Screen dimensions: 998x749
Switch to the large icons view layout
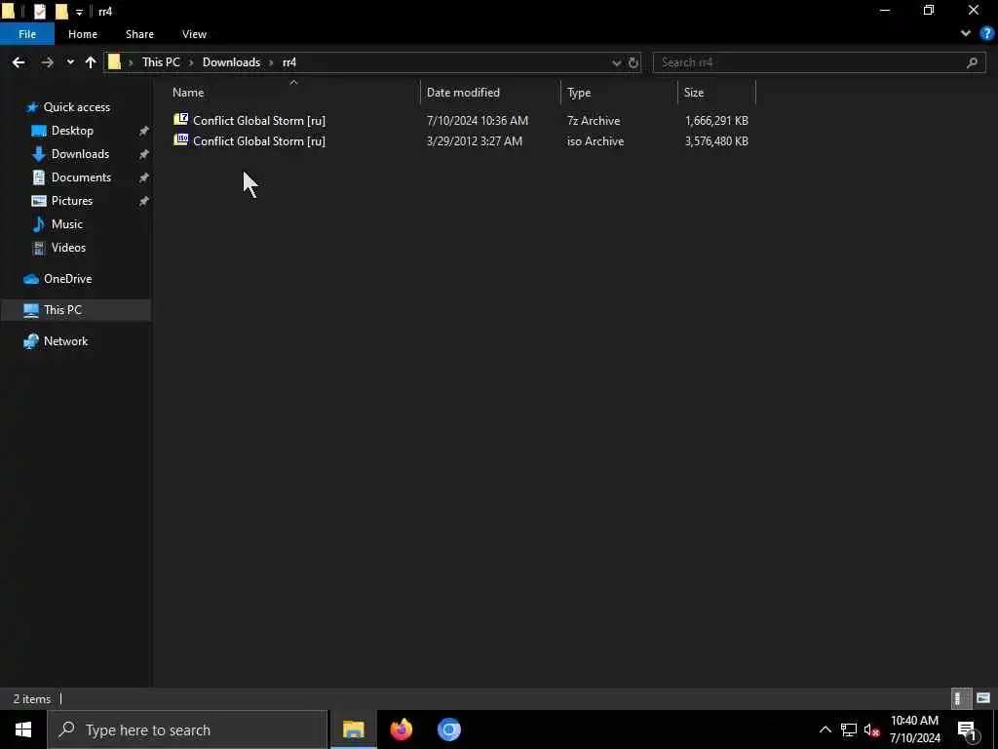[983, 698]
